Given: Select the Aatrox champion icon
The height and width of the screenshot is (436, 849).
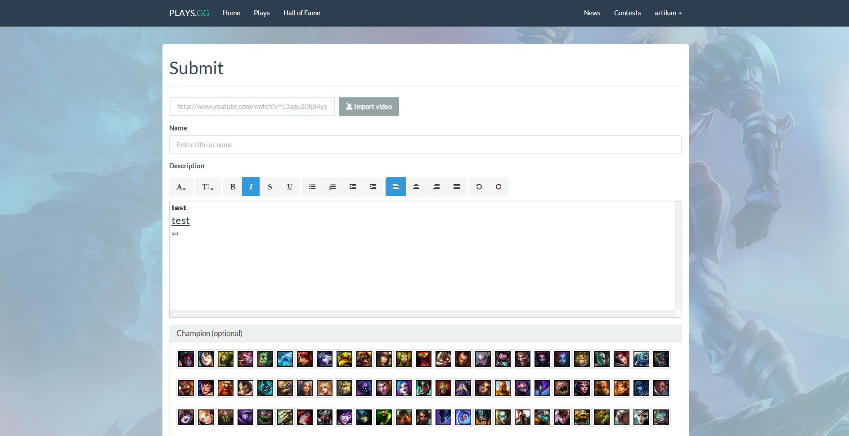Looking at the screenshot, I should [x=186, y=359].
